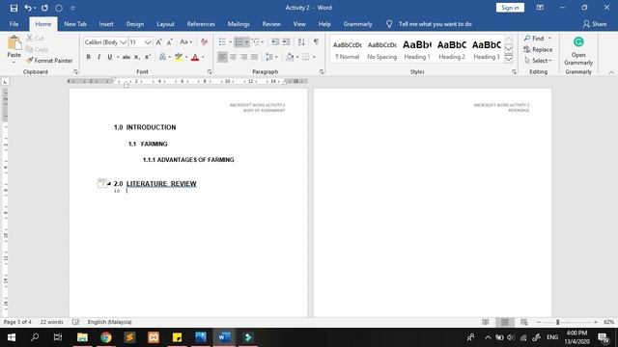Toggle paragraph marks display
Viewport: 618px width, 347px height.
316,41
